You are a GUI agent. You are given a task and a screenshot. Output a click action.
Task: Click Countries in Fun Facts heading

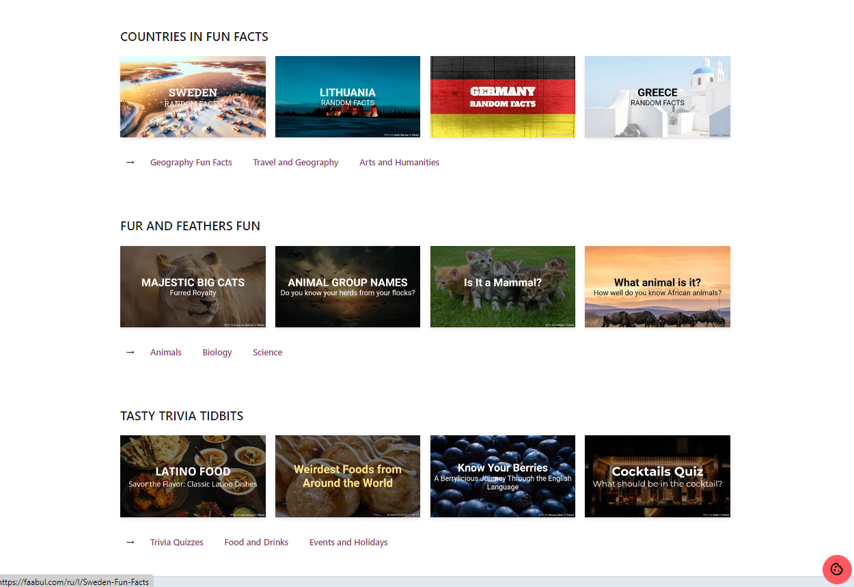194,37
